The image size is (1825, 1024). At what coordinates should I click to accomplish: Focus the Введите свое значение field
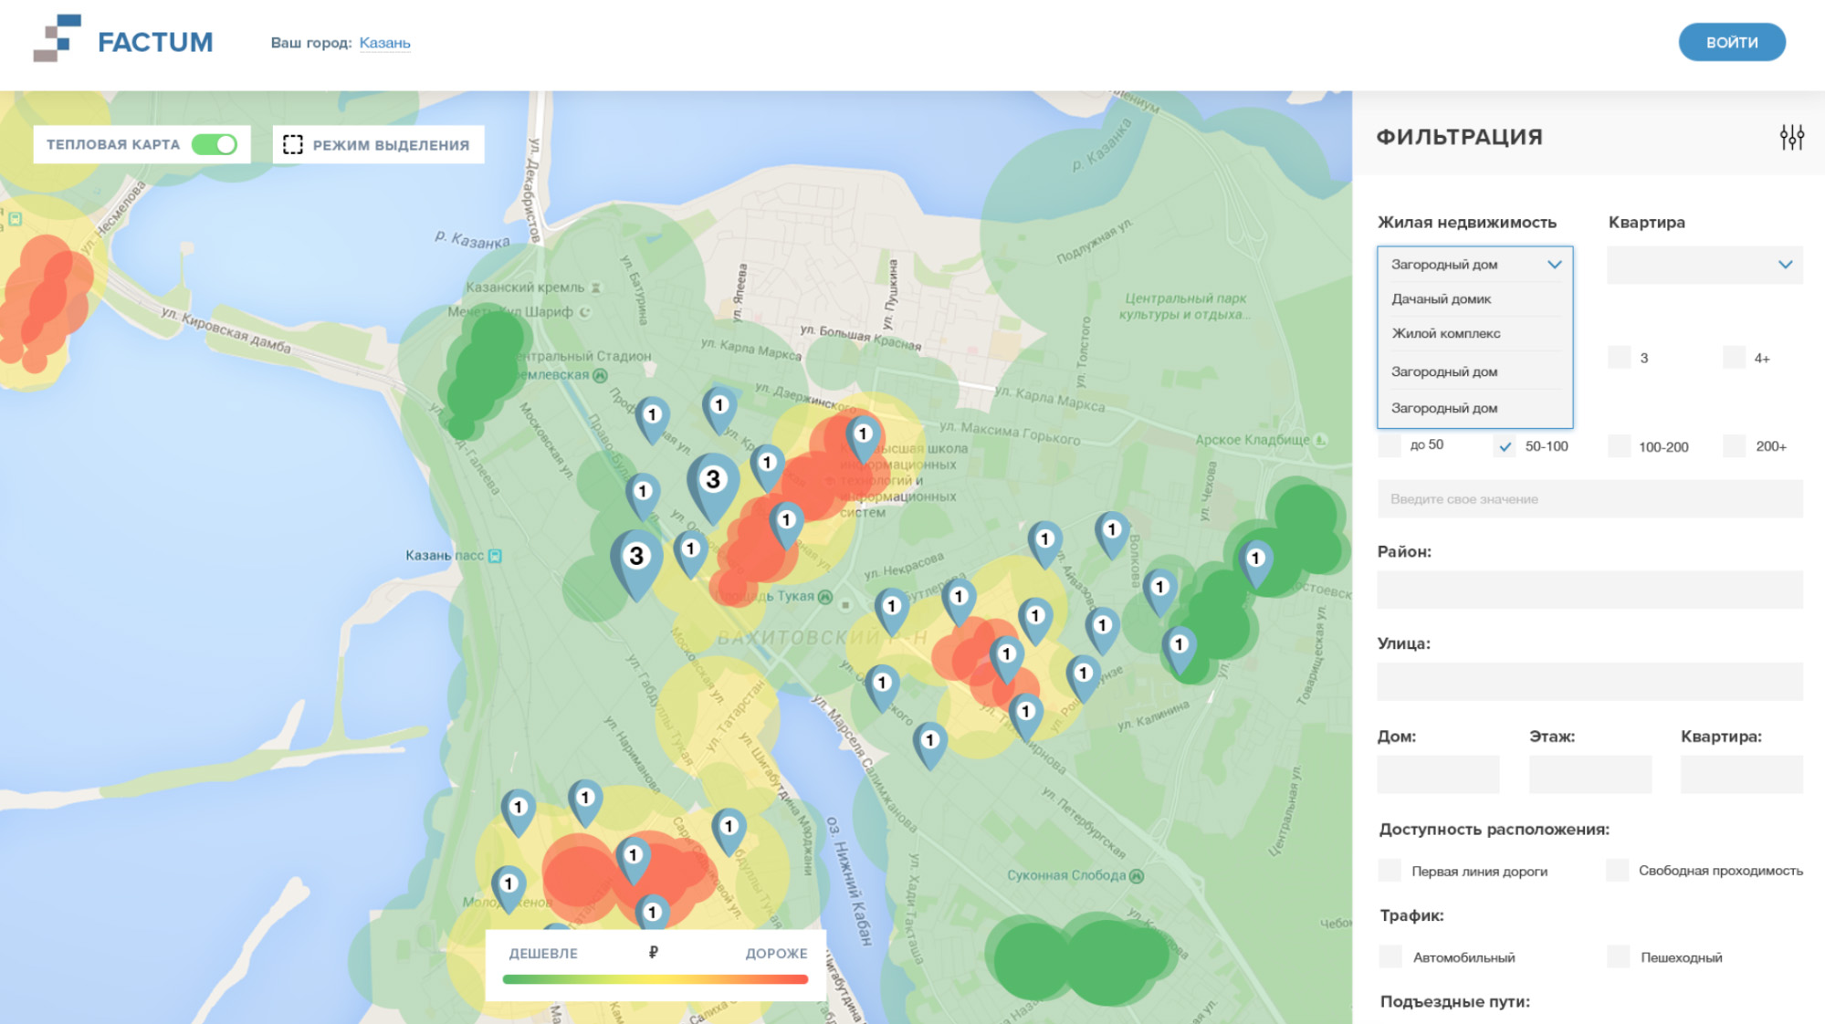(x=1589, y=499)
